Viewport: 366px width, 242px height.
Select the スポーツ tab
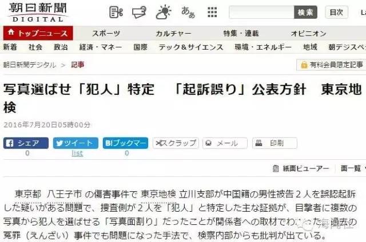point(106,33)
